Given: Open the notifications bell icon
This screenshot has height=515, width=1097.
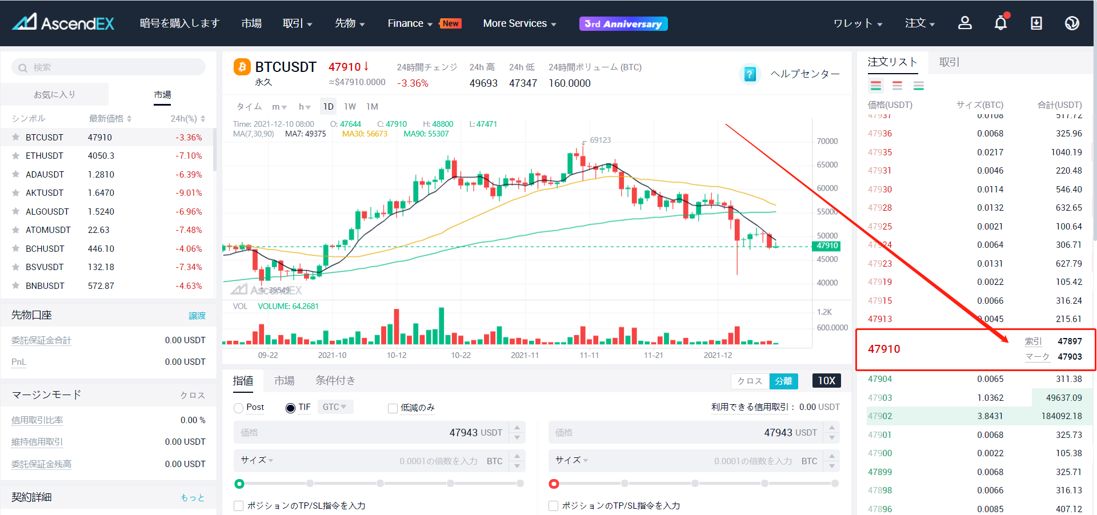Looking at the screenshot, I should click(1001, 23).
